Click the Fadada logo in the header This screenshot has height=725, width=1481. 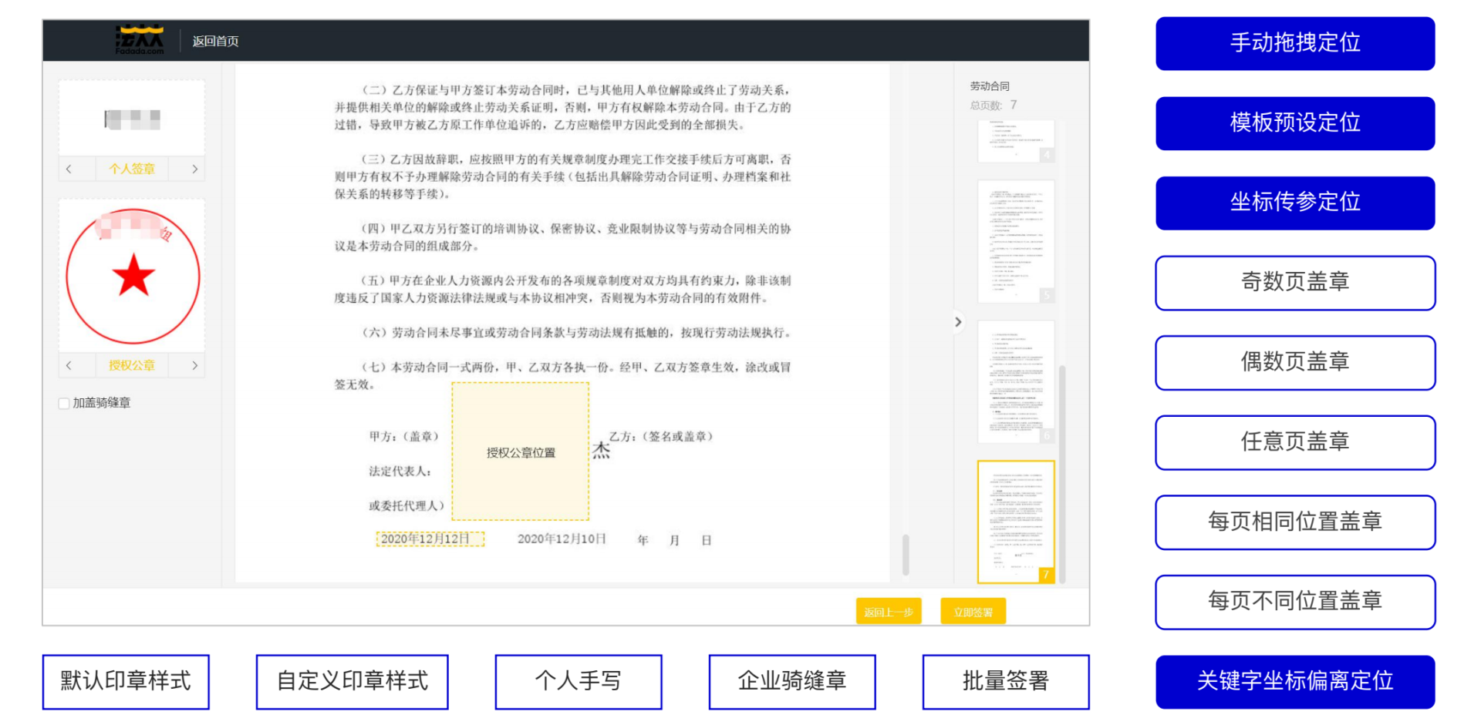click(140, 40)
